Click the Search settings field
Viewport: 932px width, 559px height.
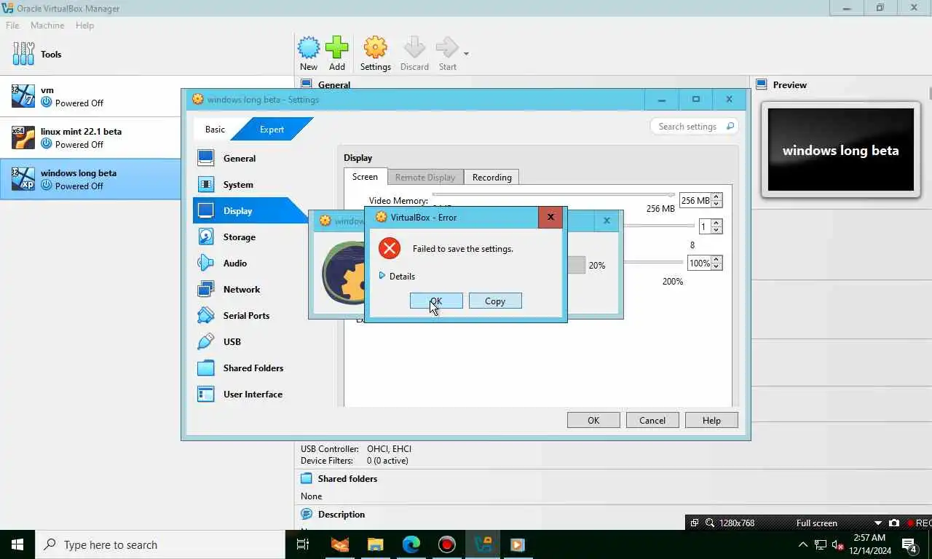pos(694,126)
